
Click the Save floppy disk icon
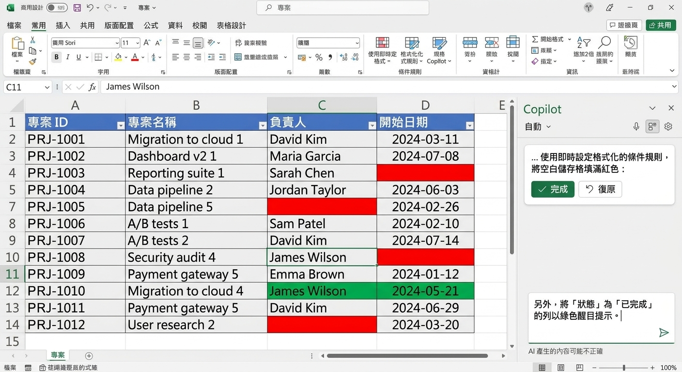coord(77,8)
